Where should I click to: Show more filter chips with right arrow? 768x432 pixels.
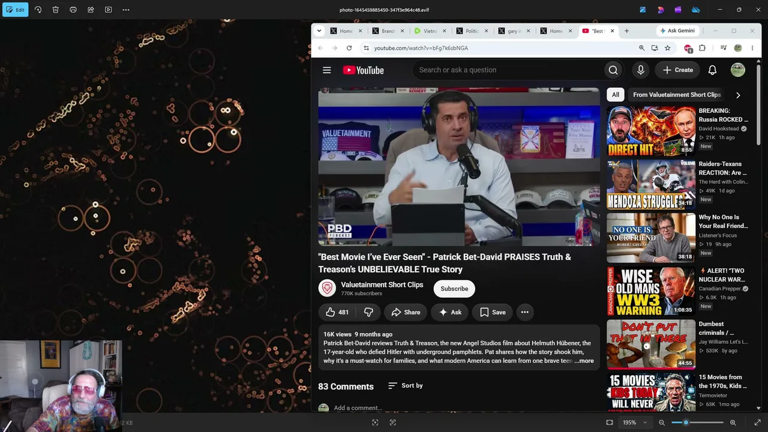pyautogui.click(x=738, y=95)
